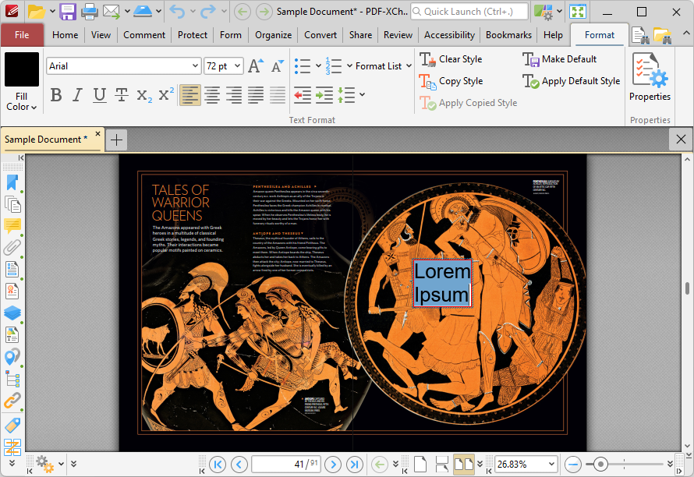Jump to the last page
The height and width of the screenshot is (477, 694).
click(x=355, y=465)
